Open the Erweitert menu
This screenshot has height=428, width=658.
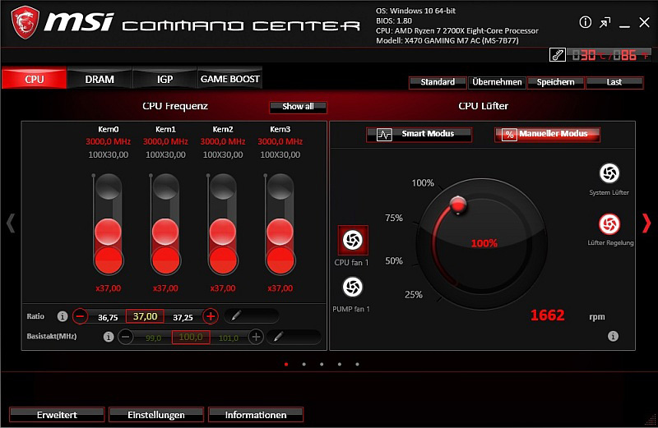57,415
